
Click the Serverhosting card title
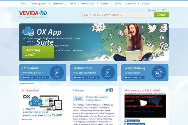(x=135, y=68)
